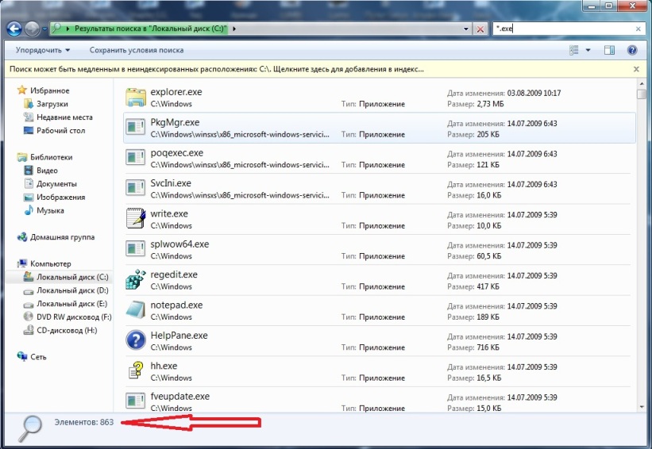Viewport: 652px width, 449px height.
Task: Click the explorer.exe folder icon
Action: [136, 97]
